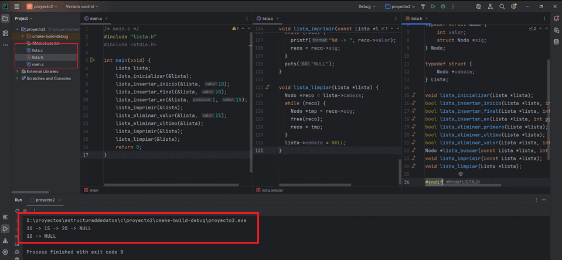Click the run gutter arrow beside main function
Image resolution: width=562 pixels, height=260 pixels.
click(x=93, y=60)
